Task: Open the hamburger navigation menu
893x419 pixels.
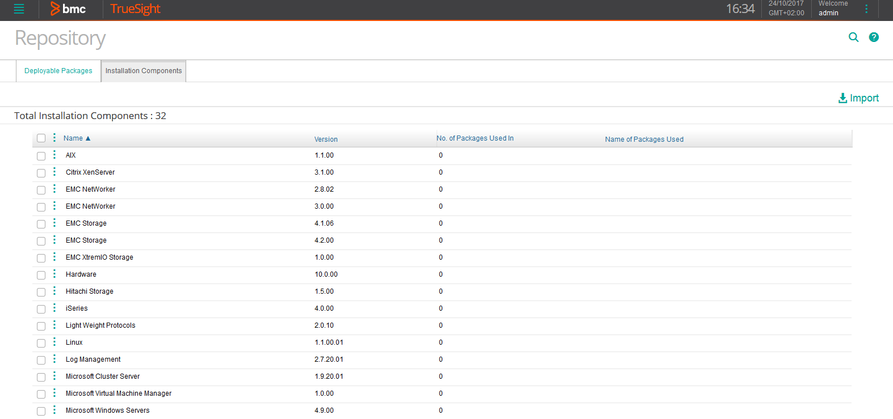Action: 19,9
